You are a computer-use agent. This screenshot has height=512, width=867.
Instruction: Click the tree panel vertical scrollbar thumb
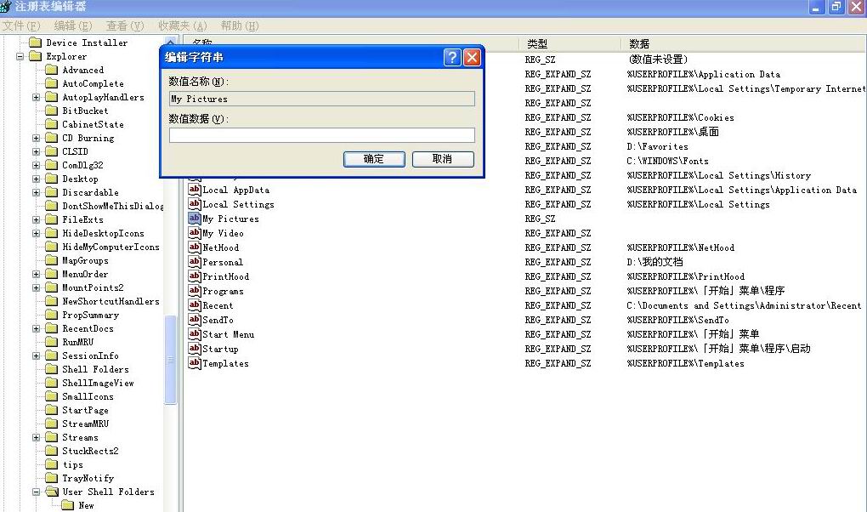point(171,357)
